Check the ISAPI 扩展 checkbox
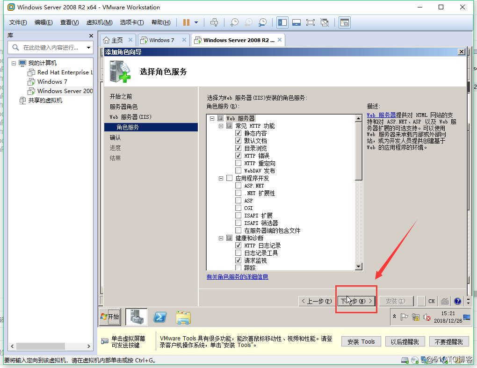Screen dimensions: 477x368 (238, 215)
